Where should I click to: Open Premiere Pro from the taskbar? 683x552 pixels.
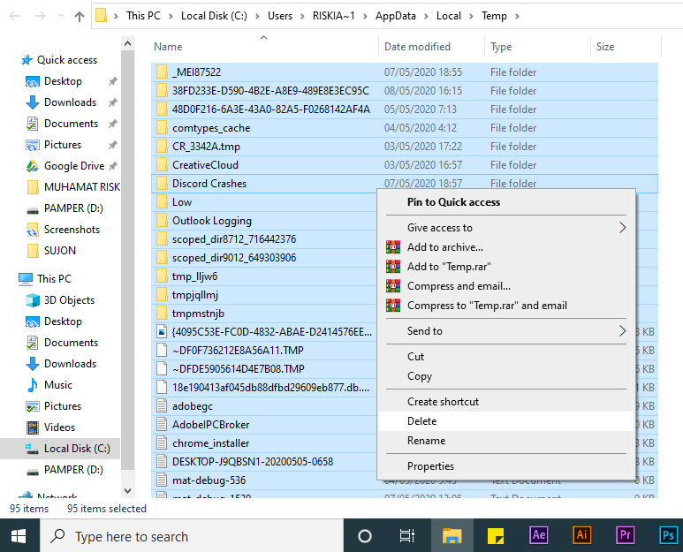(626, 535)
